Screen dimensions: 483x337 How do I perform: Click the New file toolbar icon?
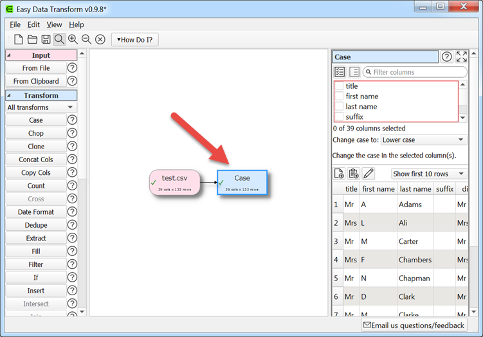pyautogui.click(x=19, y=40)
